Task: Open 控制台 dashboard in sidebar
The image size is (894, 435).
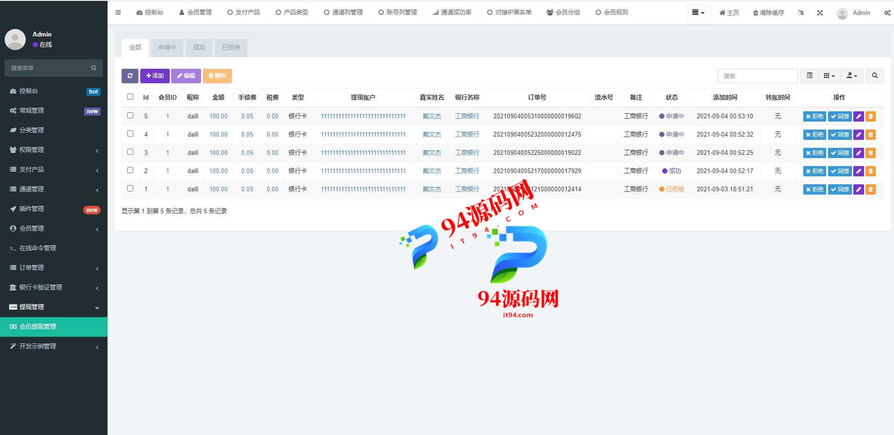Action: 54,91
